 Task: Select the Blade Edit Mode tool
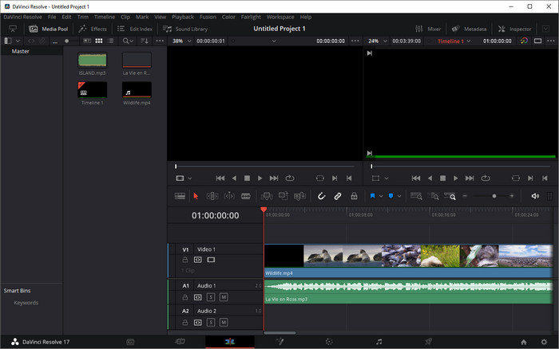pos(246,196)
